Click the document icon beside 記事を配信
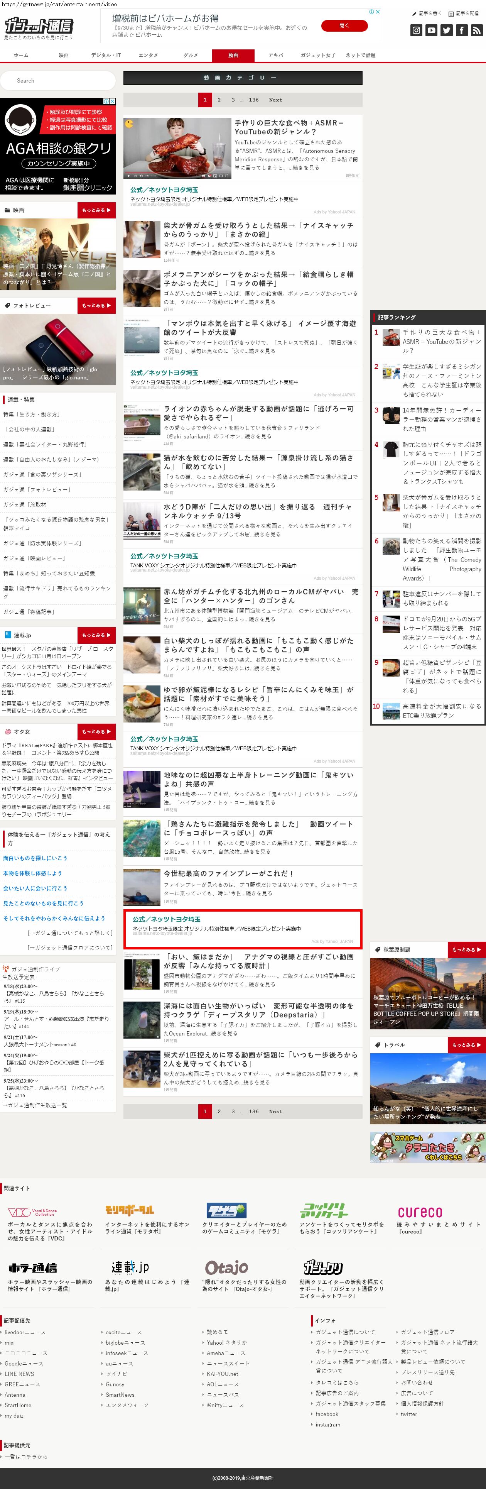The width and height of the screenshot is (486, 1489). [451, 13]
